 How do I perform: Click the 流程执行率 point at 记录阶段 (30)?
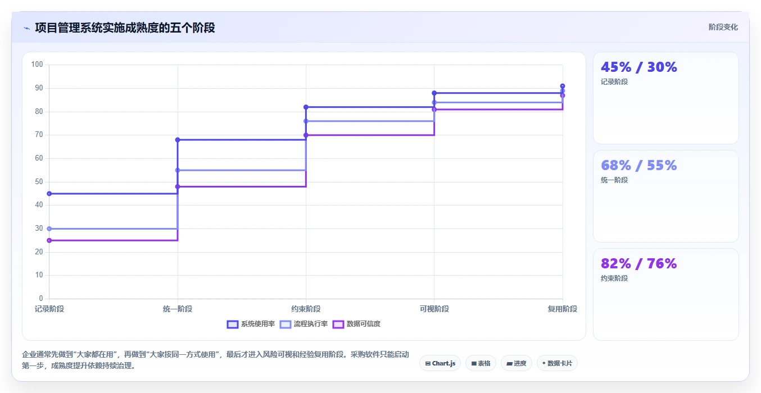tap(49, 229)
